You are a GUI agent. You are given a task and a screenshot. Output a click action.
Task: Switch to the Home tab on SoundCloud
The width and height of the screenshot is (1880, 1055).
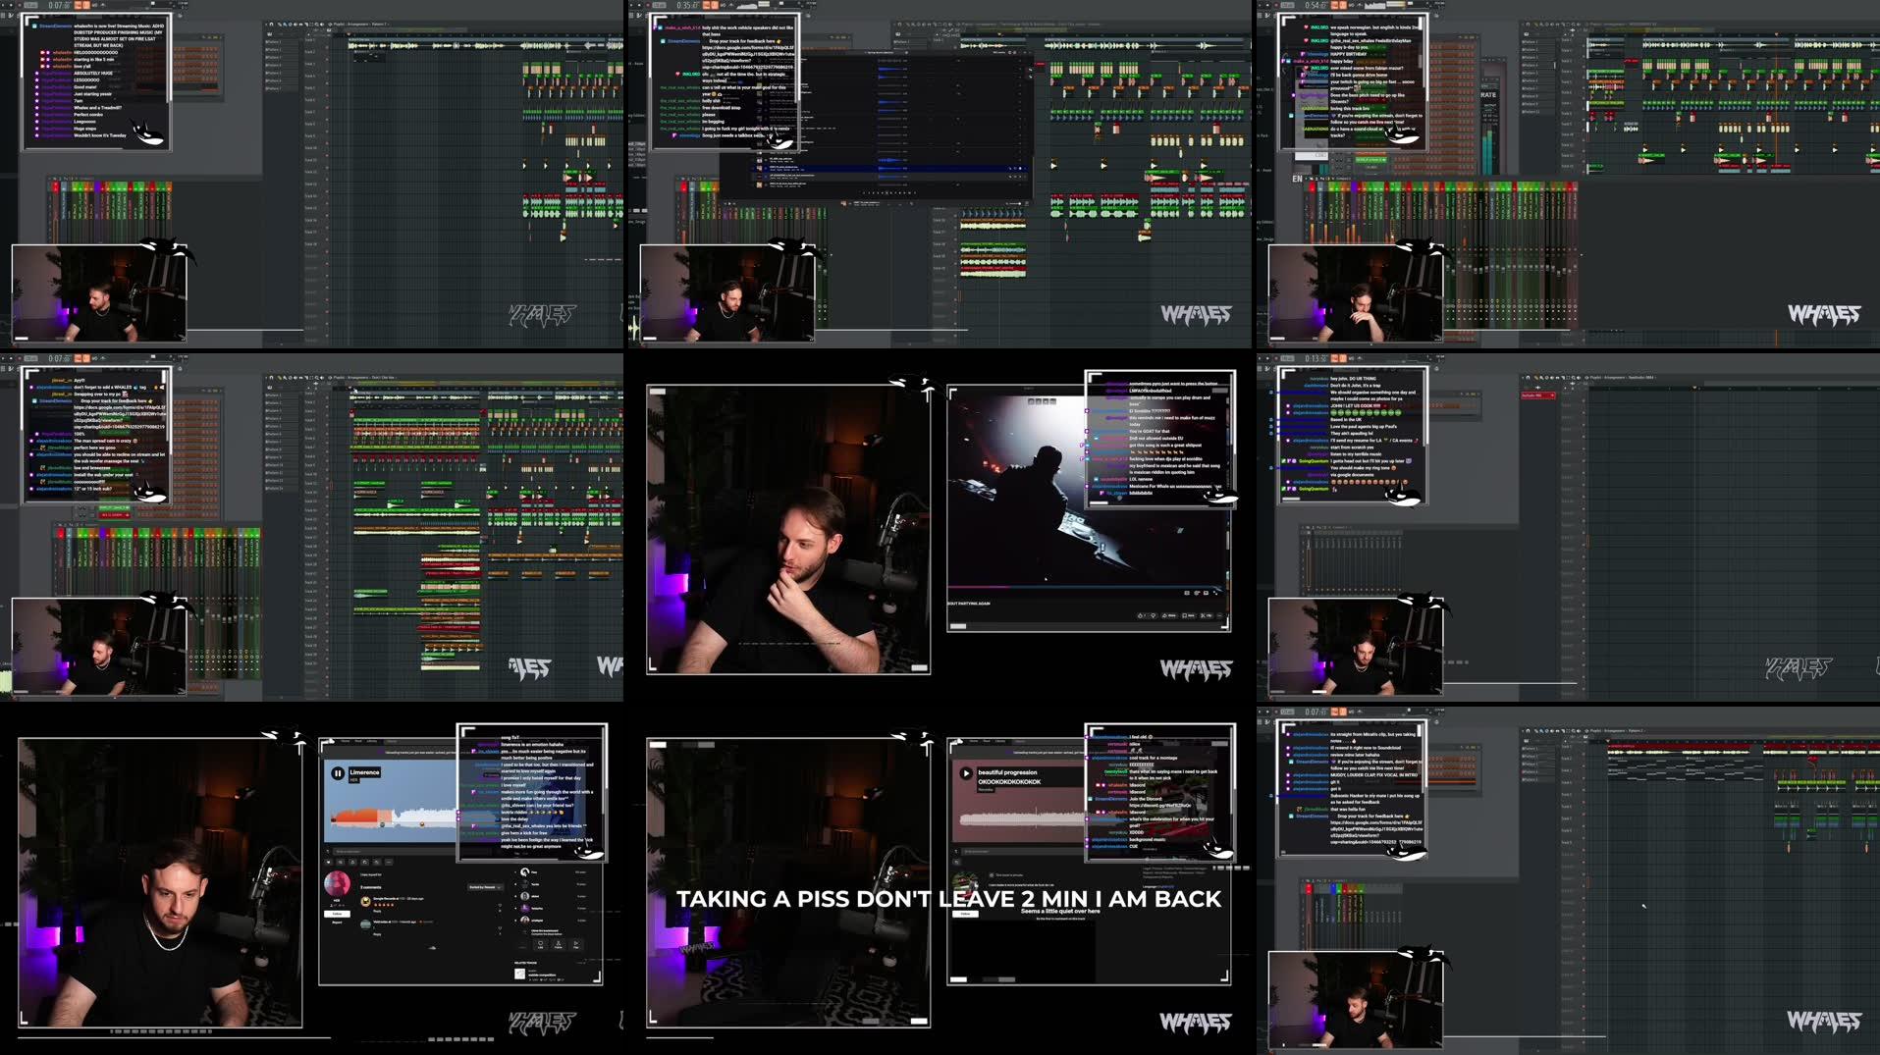346,741
